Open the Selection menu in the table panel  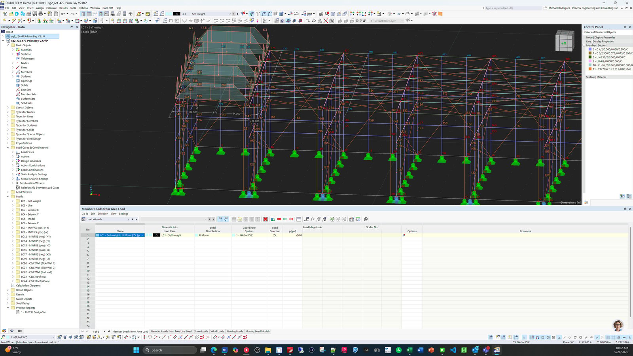pos(103,214)
